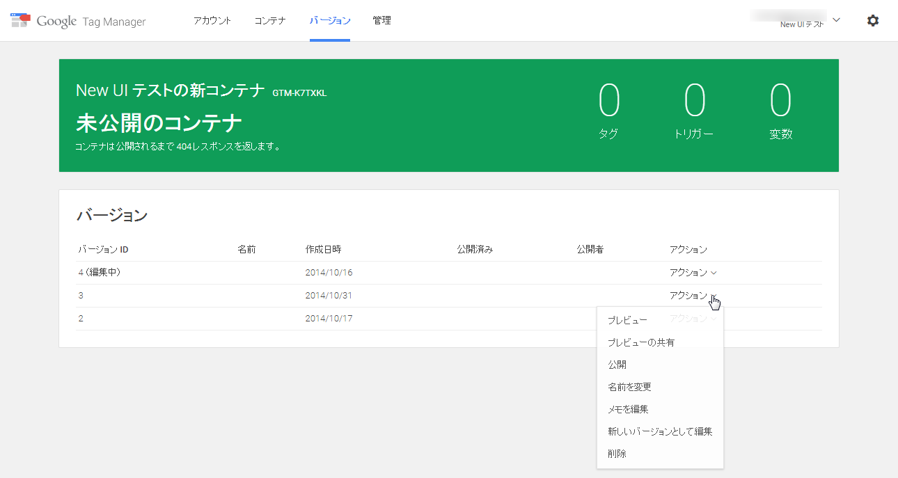The image size is (898, 478).
Task: Click the date 2014/10/16
Action: pyautogui.click(x=329, y=273)
